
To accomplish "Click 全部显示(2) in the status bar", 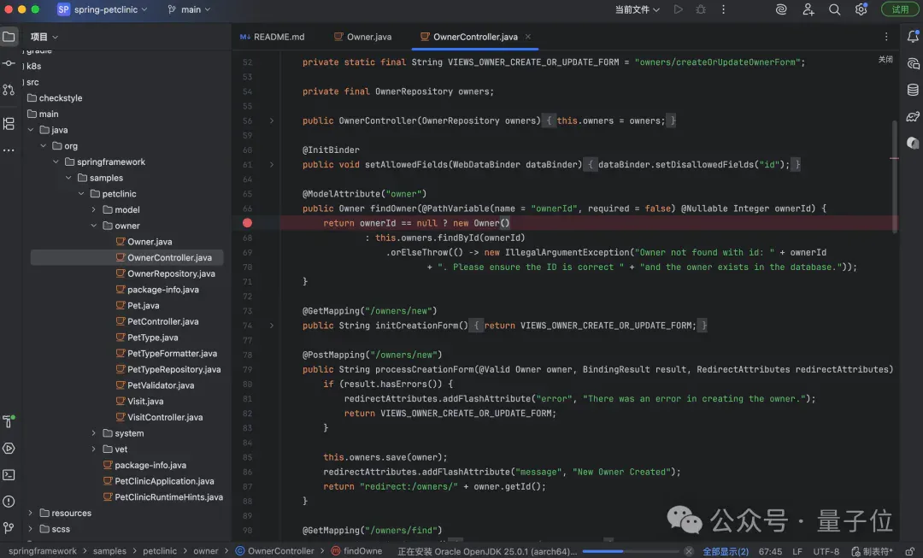I will [726, 551].
